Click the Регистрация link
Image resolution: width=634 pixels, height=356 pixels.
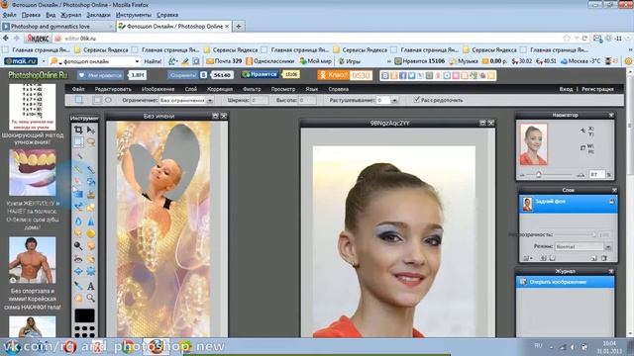pyautogui.click(x=597, y=89)
